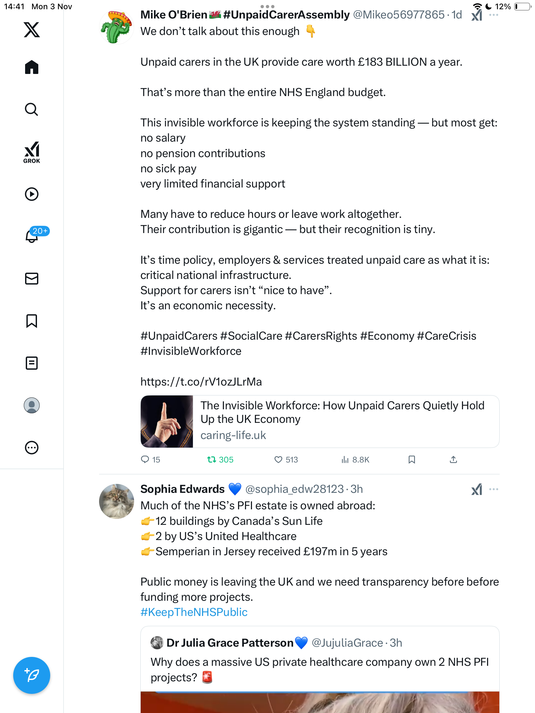Toggle retweet on Mike O'Brien's post

click(x=212, y=459)
